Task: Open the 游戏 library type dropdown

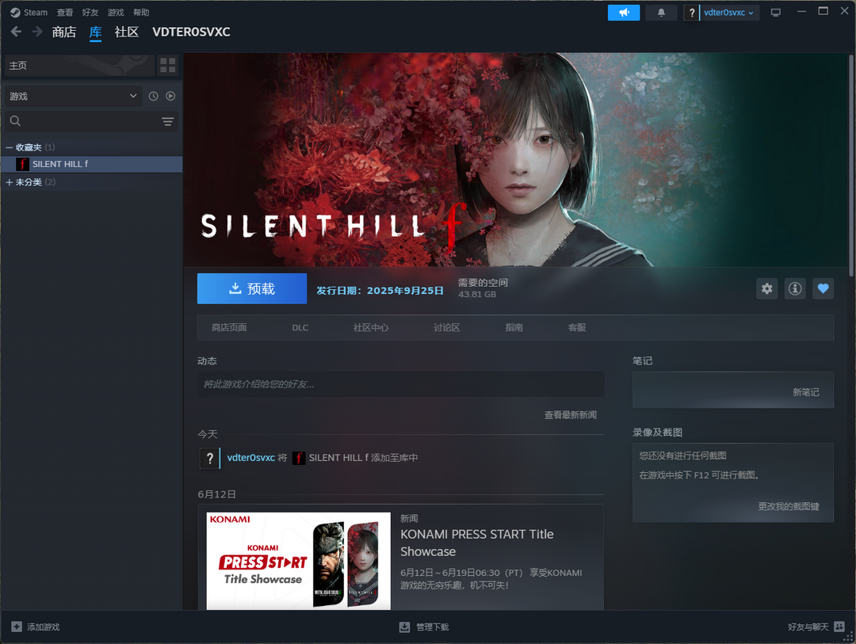Action: [74, 96]
